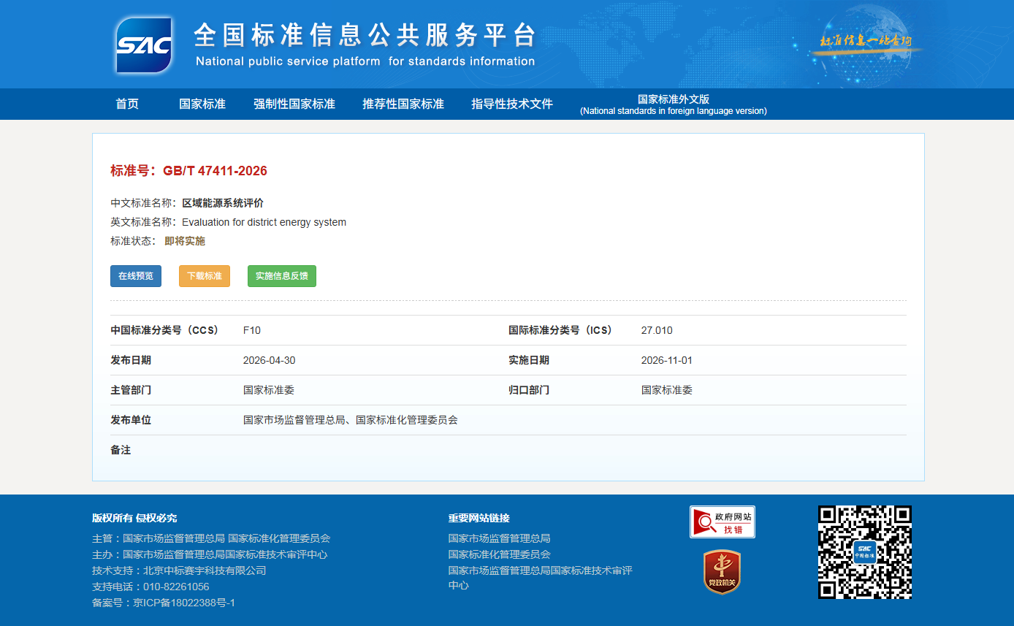Click the CCS value F10

pyautogui.click(x=252, y=330)
